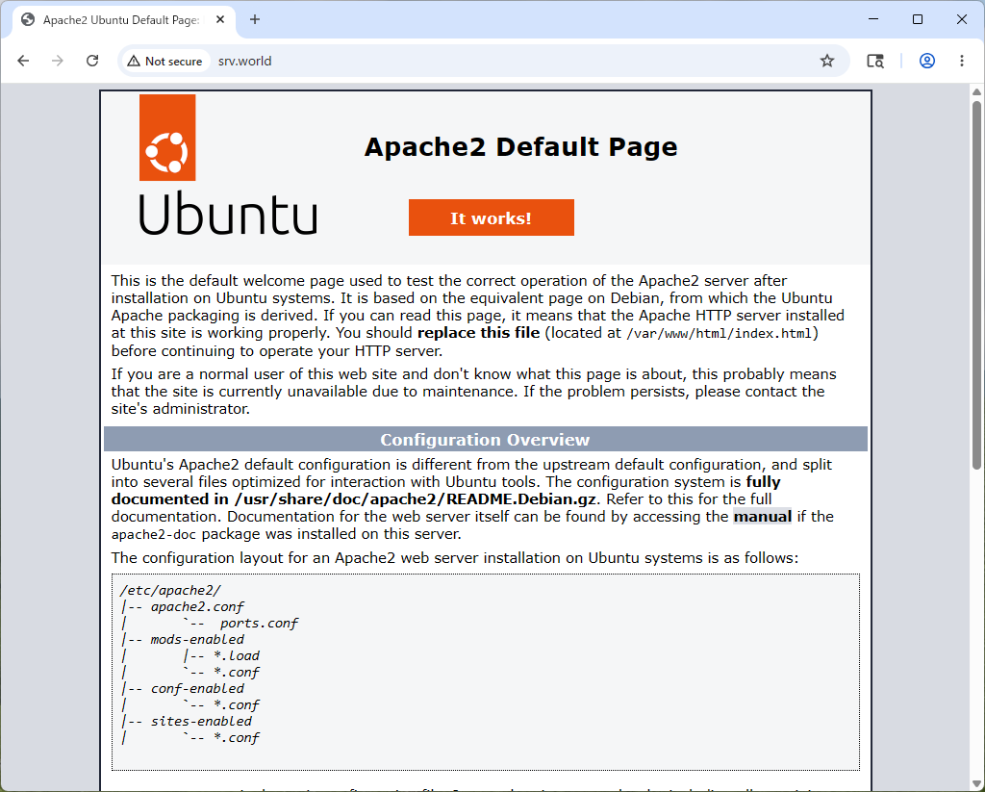The height and width of the screenshot is (792, 985).
Task: Select the Apache2 Ubuntu Default Page tab
Action: (x=124, y=20)
